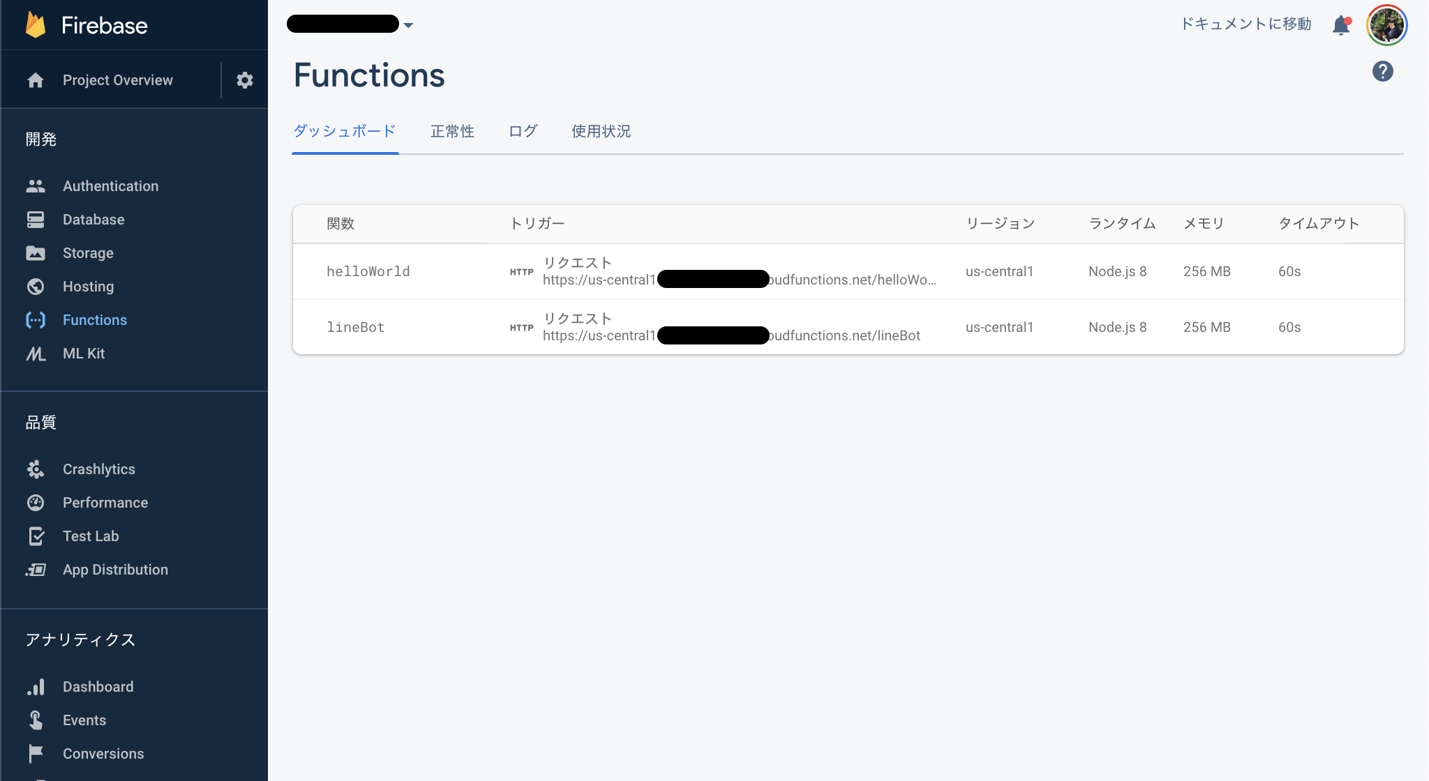1429x781 pixels.
Task: Click the Functions page title
Action: coord(369,75)
